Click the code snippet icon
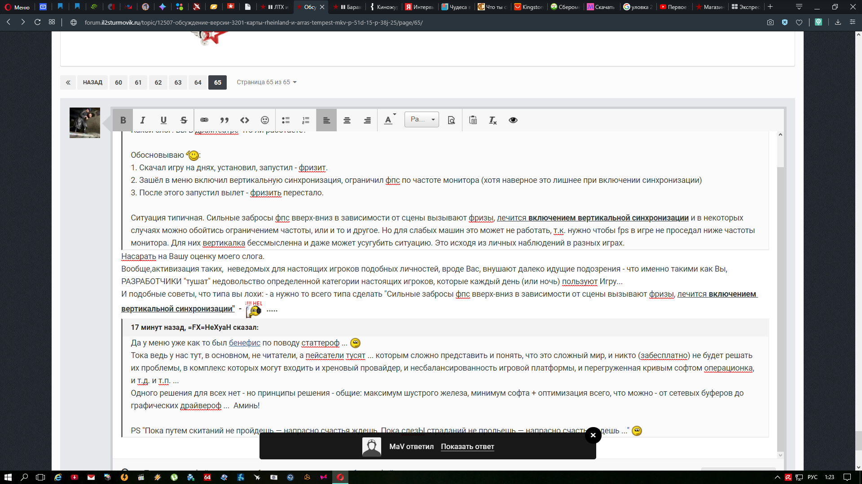862x484 pixels. click(x=245, y=120)
